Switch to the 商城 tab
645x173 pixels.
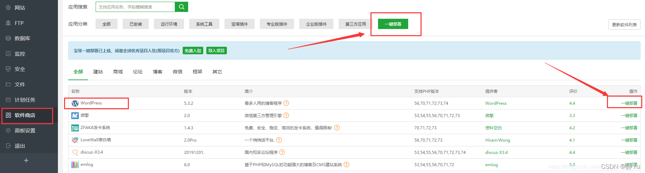tap(118, 72)
